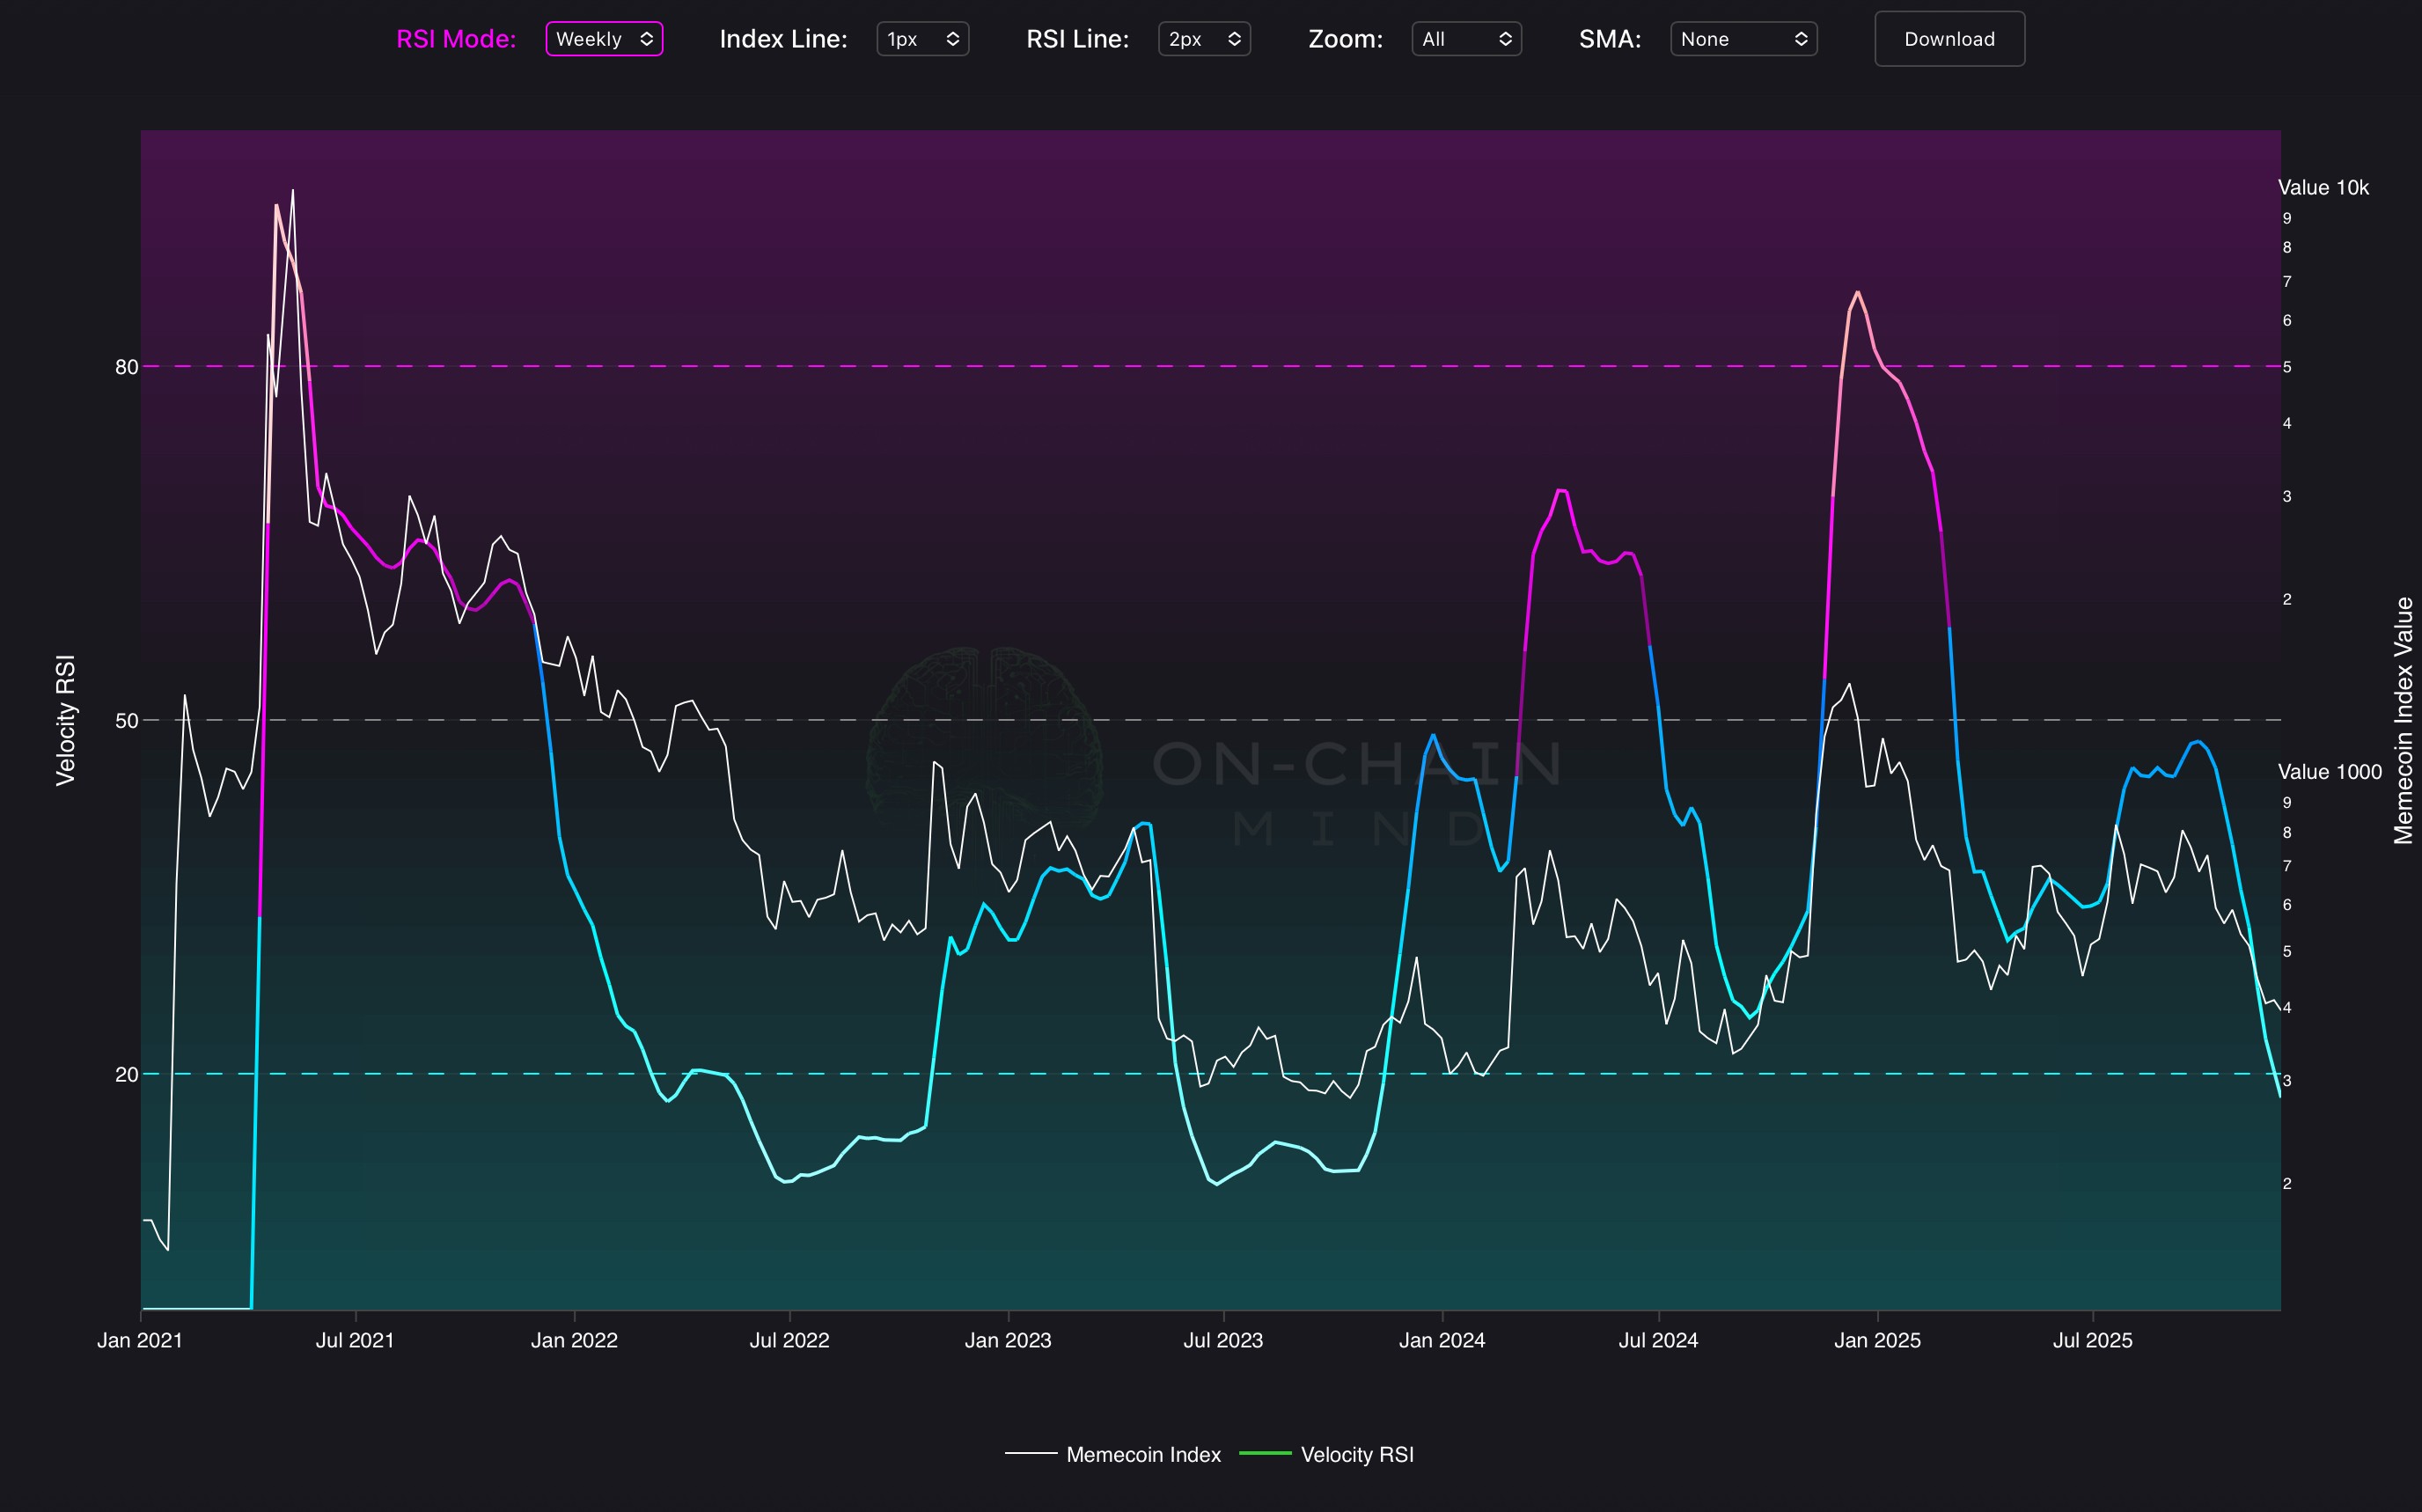
Task: Toggle Velocity RSI legend entry
Action: [1356, 1454]
